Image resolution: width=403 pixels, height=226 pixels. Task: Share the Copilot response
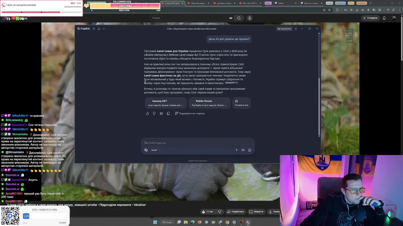(x=161, y=113)
